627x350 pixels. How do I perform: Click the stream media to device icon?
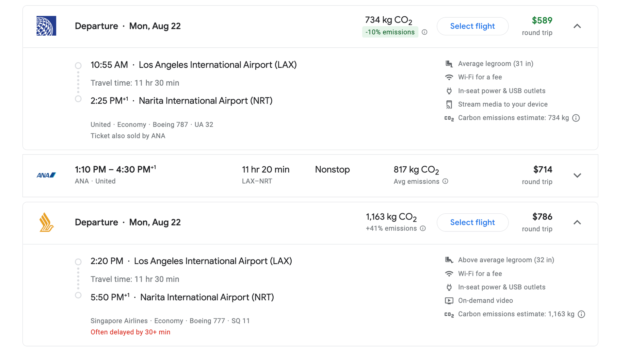tap(449, 104)
